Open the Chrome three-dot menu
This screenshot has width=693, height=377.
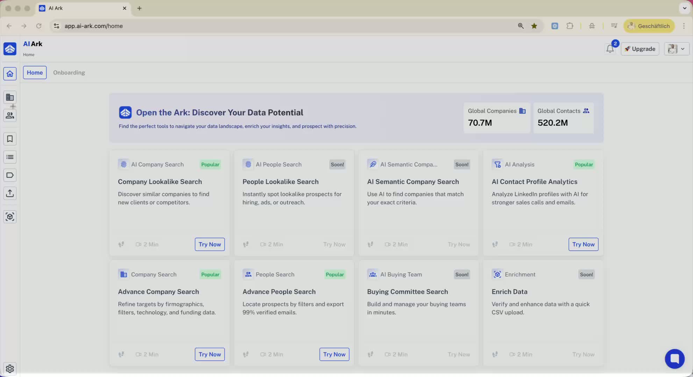(x=684, y=26)
